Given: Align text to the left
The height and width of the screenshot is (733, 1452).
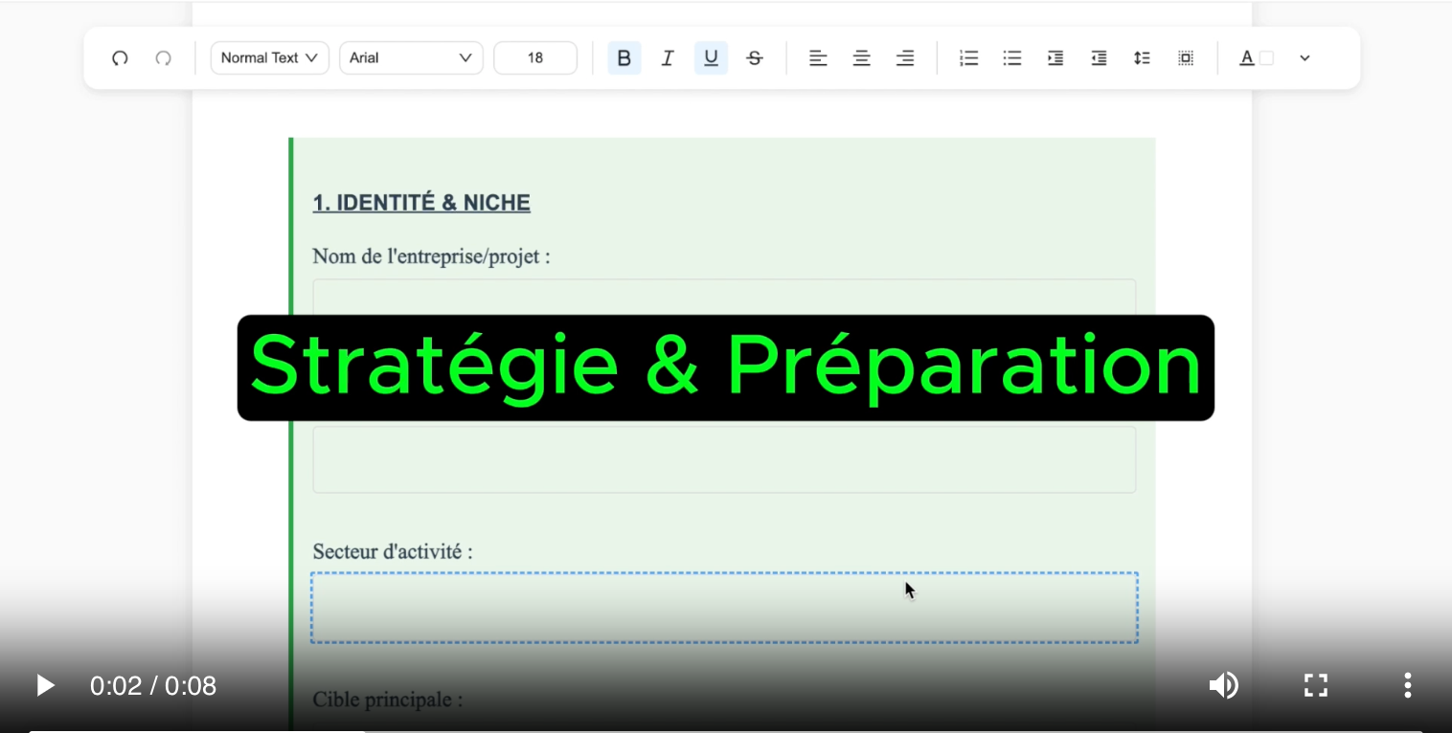Looking at the screenshot, I should (818, 58).
